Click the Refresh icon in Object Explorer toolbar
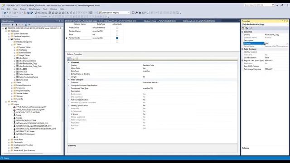This screenshot has width=290, height=163. coord(26,24)
